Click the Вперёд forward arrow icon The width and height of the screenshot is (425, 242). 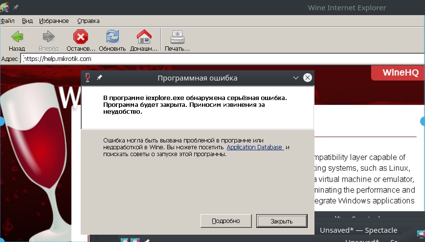point(48,37)
